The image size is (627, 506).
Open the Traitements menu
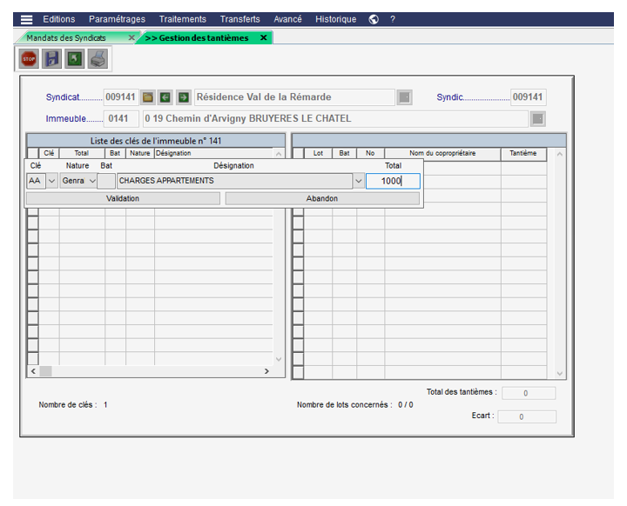point(183,19)
